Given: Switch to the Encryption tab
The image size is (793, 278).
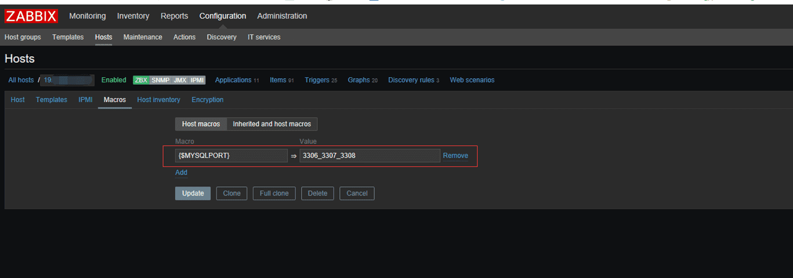Looking at the screenshot, I should click(x=208, y=100).
